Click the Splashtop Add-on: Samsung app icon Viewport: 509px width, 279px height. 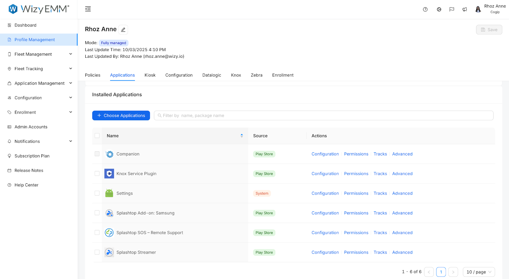pos(109,213)
